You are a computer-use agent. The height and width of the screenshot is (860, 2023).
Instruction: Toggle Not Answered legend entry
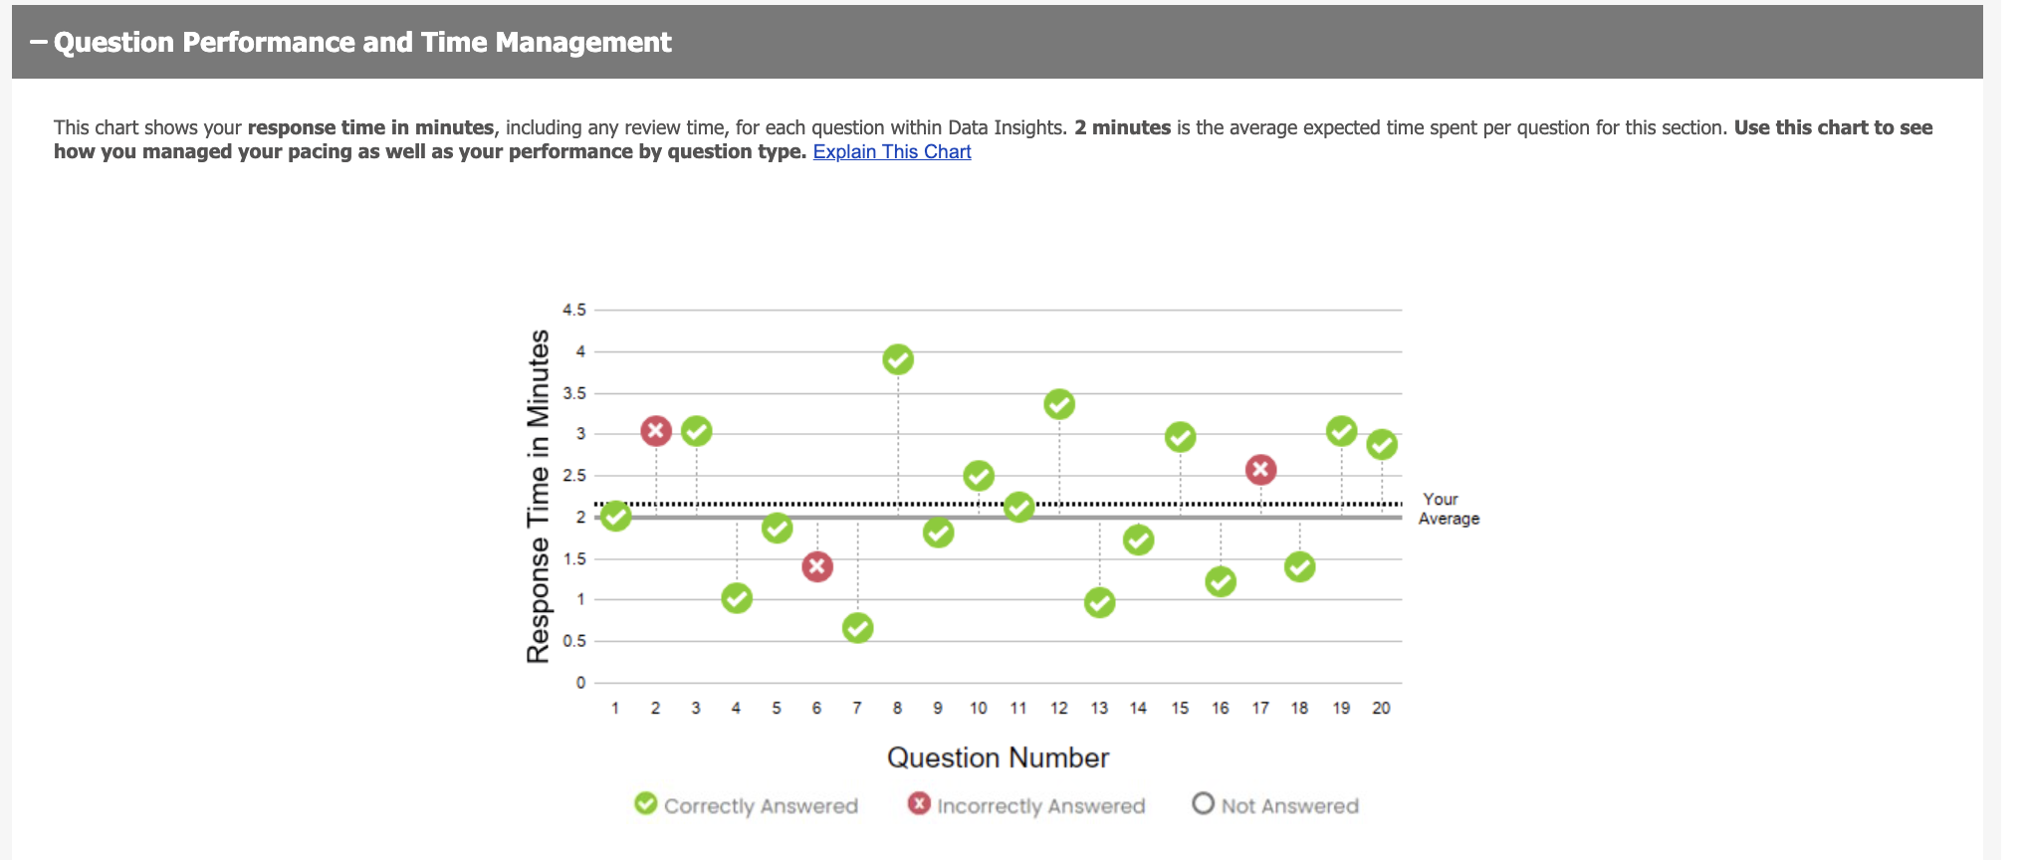tap(1275, 805)
